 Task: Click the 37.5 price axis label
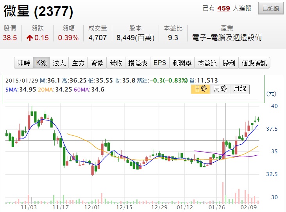point(272,129)
